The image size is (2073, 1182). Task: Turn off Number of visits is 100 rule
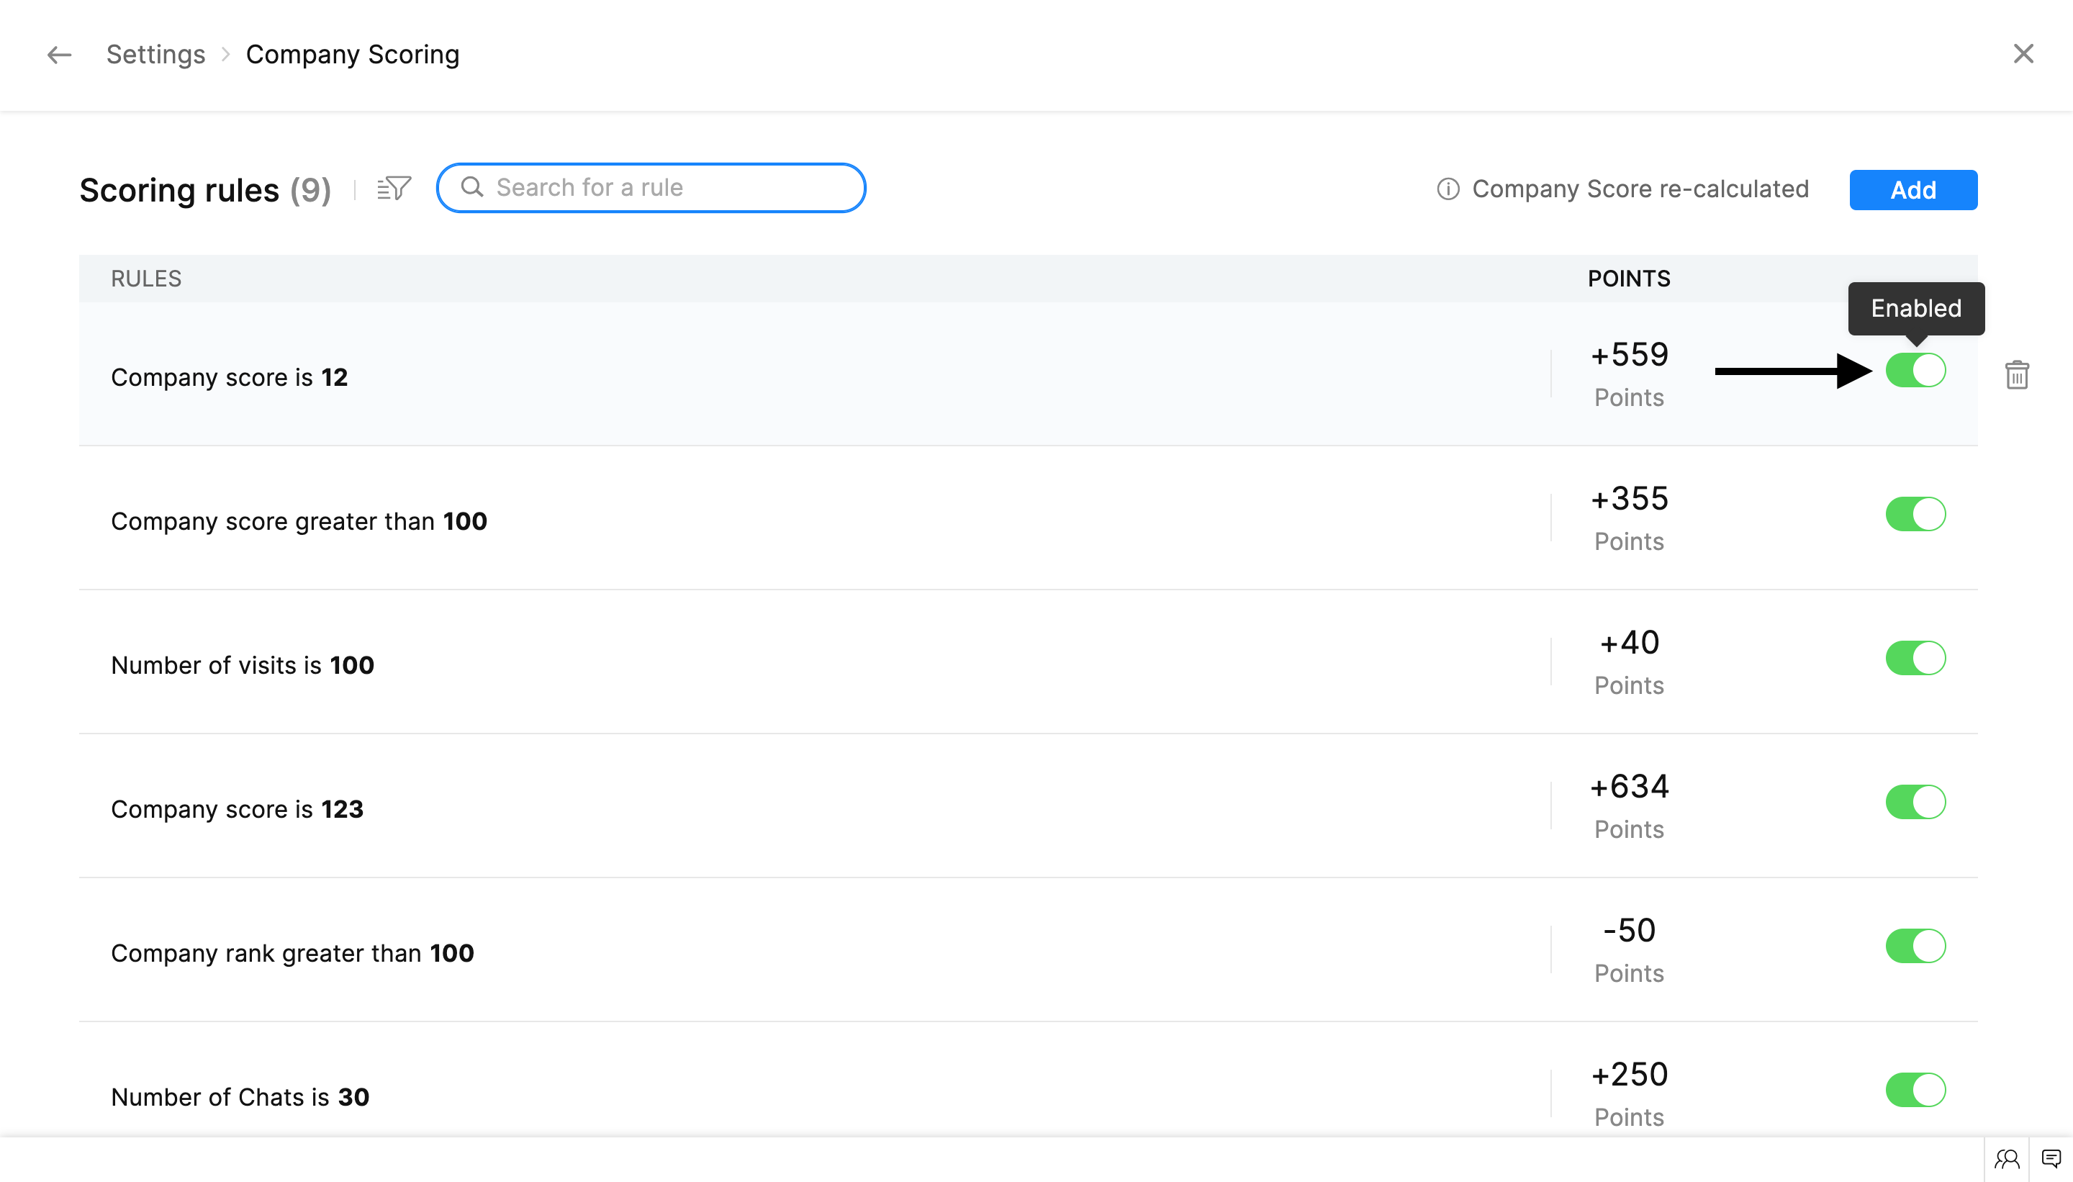pyautogui.click(x=1915, y=657)
